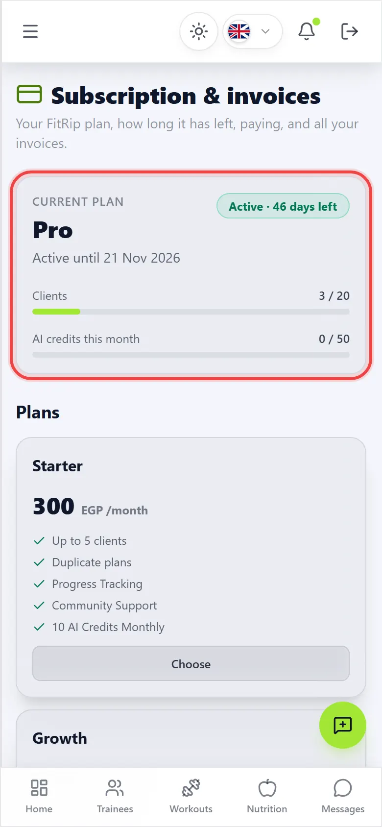Click the green subscription card icon
Image resolution: width=382 pixels, height=827 pixels.
(29, 94)
